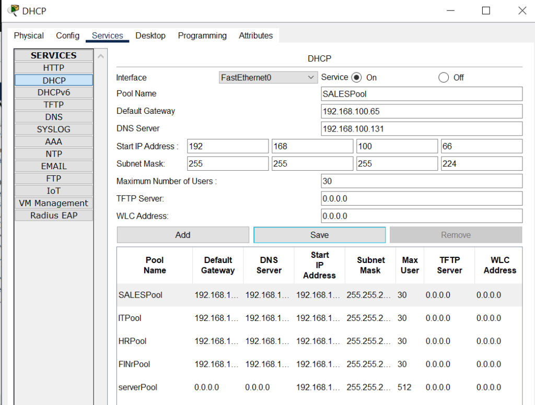Click Start IP first octet field 192
Image resolution: width=535 pixels, height=405 pixels.
tap(228, 146)
